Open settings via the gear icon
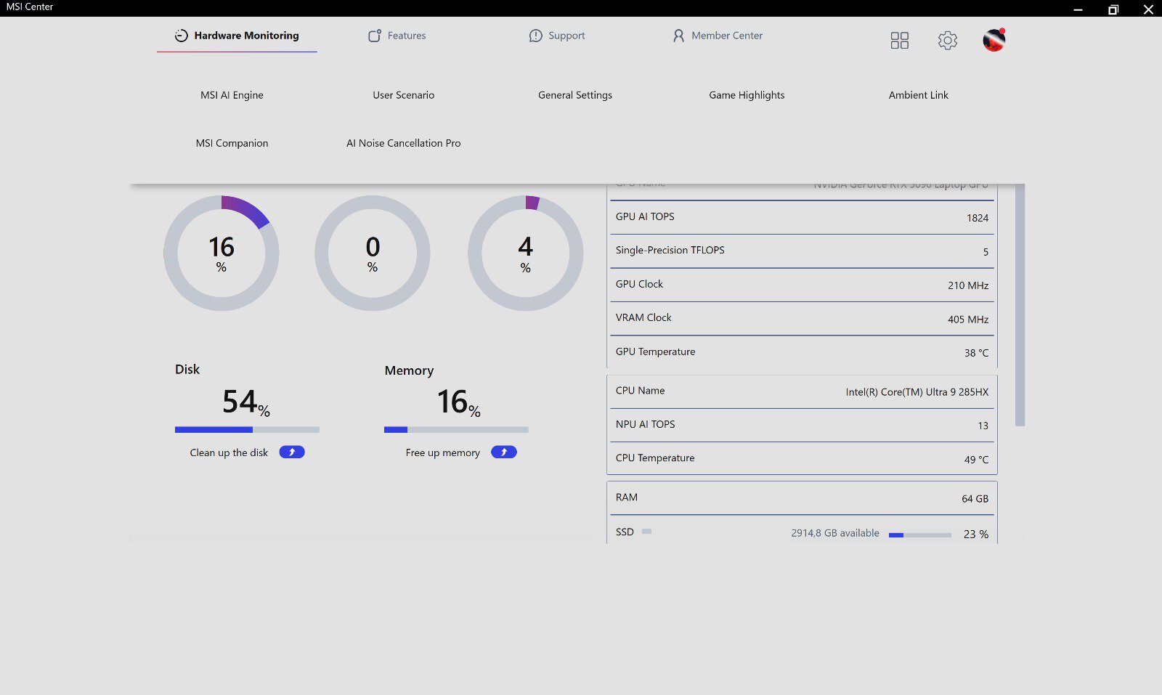1162x695 pixels. 948,40
